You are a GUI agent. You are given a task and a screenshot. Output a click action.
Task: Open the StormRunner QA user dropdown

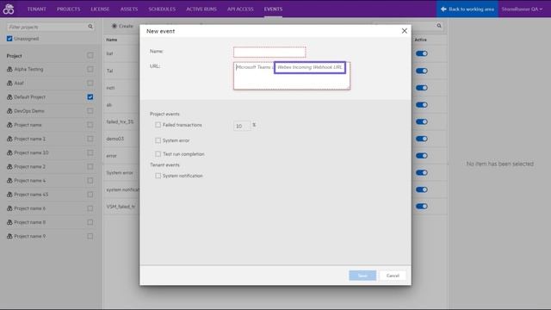pos(522,9)
